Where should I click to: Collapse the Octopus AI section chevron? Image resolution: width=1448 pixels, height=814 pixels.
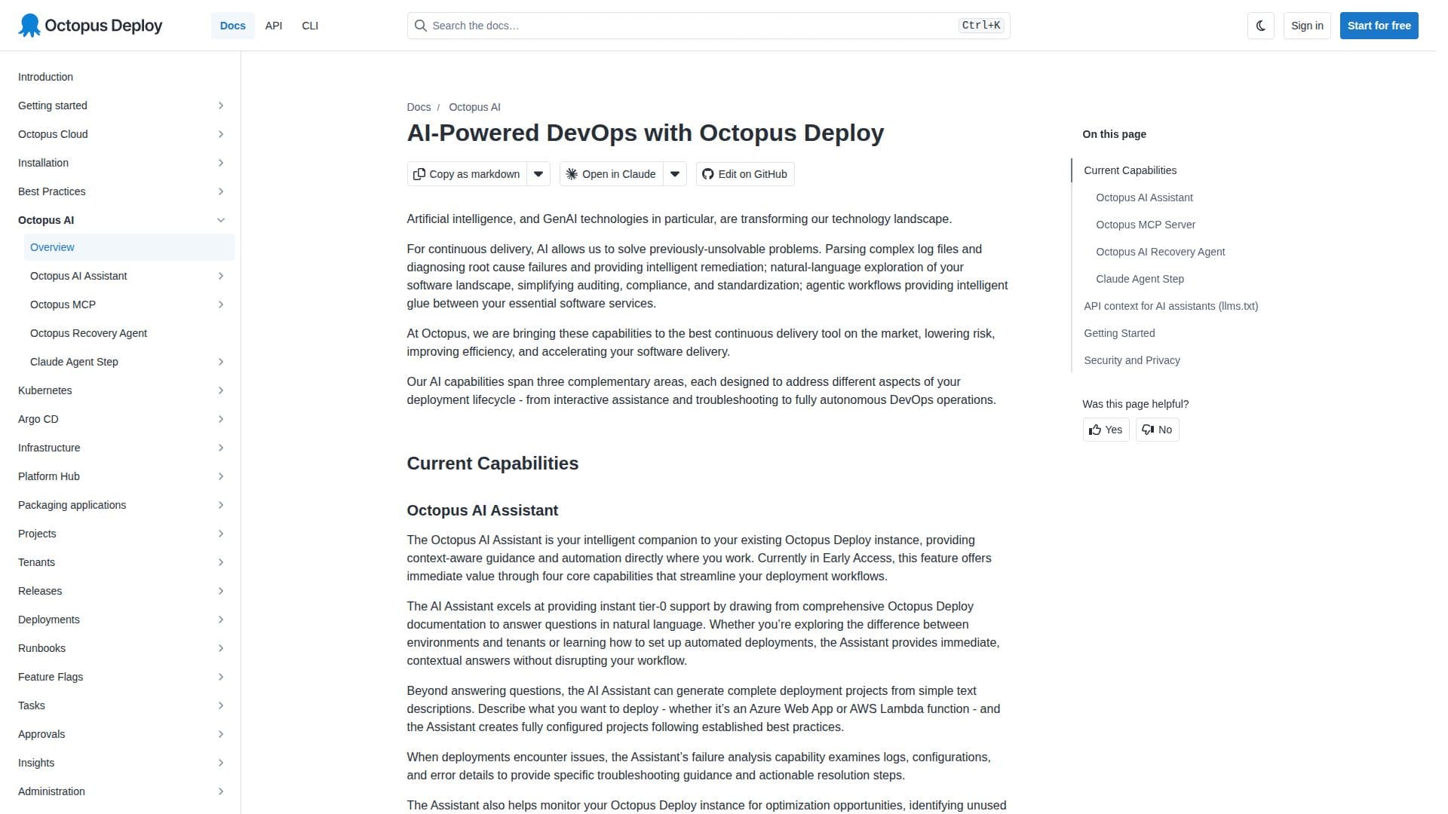221,220
